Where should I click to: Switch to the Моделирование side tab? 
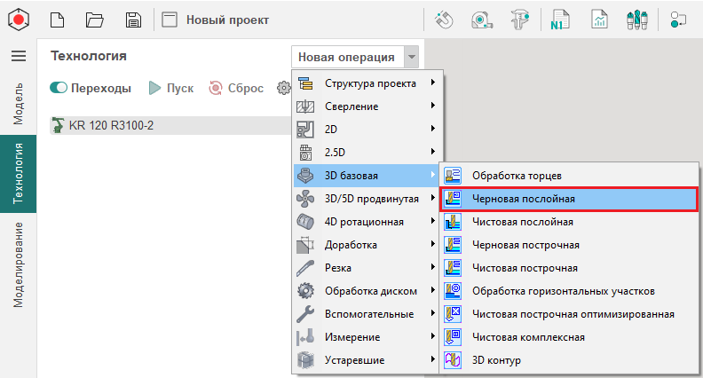pos(18,264)
